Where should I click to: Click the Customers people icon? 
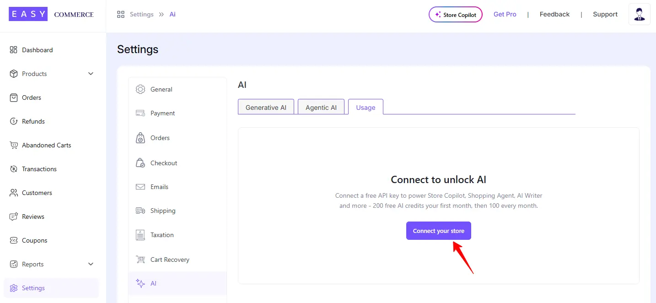click(x=13, y=193)
